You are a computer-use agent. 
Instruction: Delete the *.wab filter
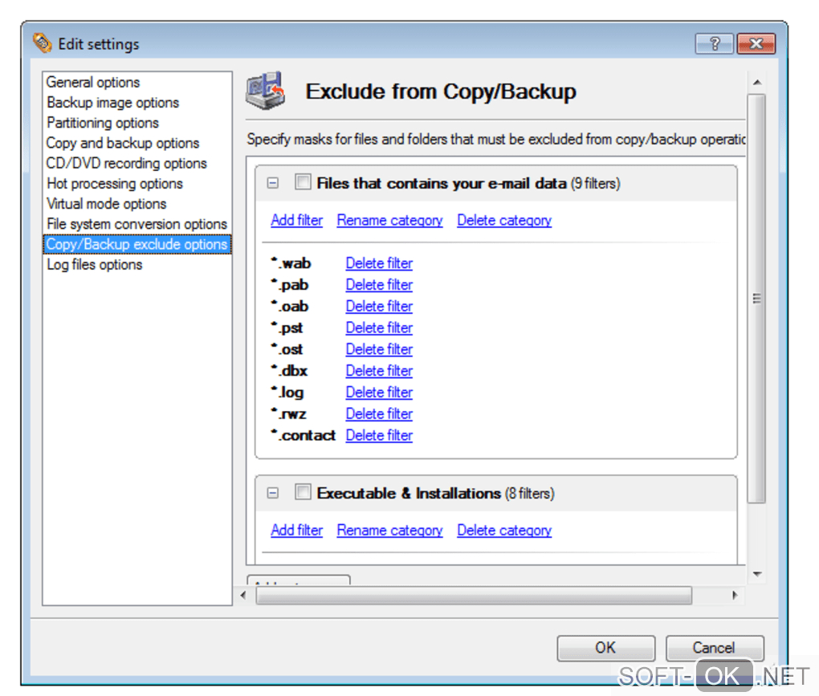click(379, 263)
